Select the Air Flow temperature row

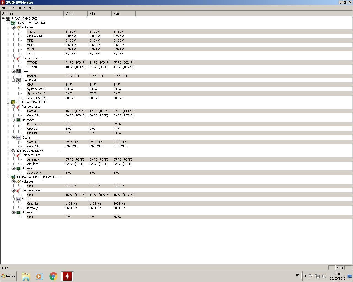[190, 164]
